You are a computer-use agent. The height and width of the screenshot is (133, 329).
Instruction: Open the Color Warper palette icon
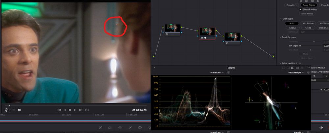coord(120,127)
